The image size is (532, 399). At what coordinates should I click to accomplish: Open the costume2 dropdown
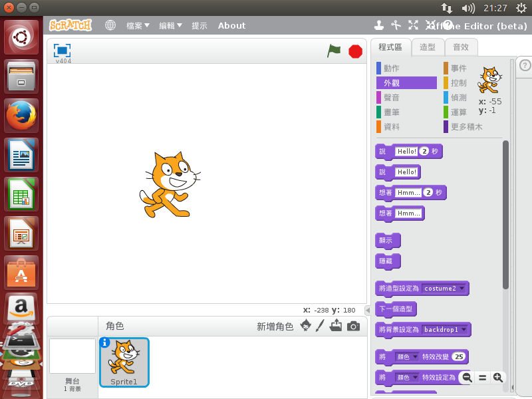tap(444, 289)
